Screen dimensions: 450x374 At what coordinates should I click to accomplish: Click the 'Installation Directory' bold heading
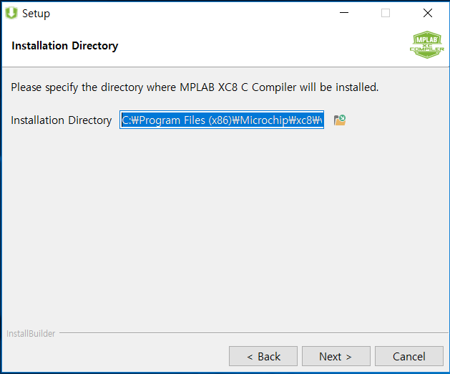(x=65, y=46)
